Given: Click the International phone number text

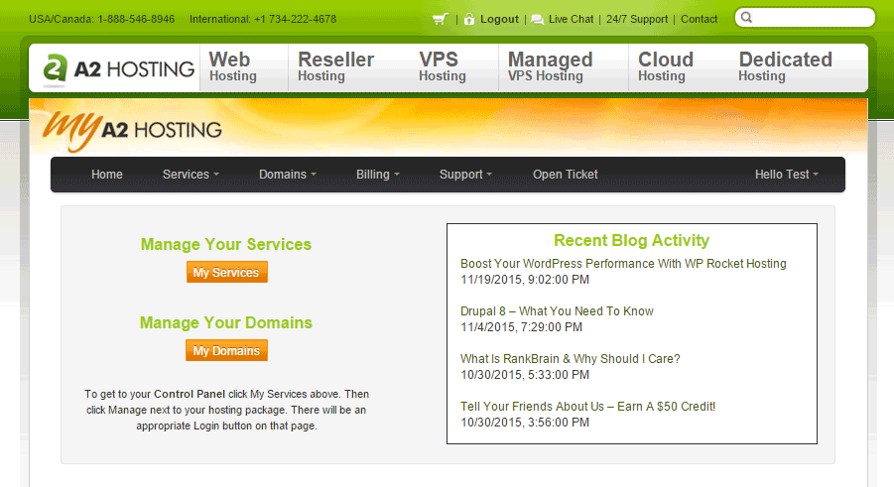Looking at the screenshot, I should 263,20.
